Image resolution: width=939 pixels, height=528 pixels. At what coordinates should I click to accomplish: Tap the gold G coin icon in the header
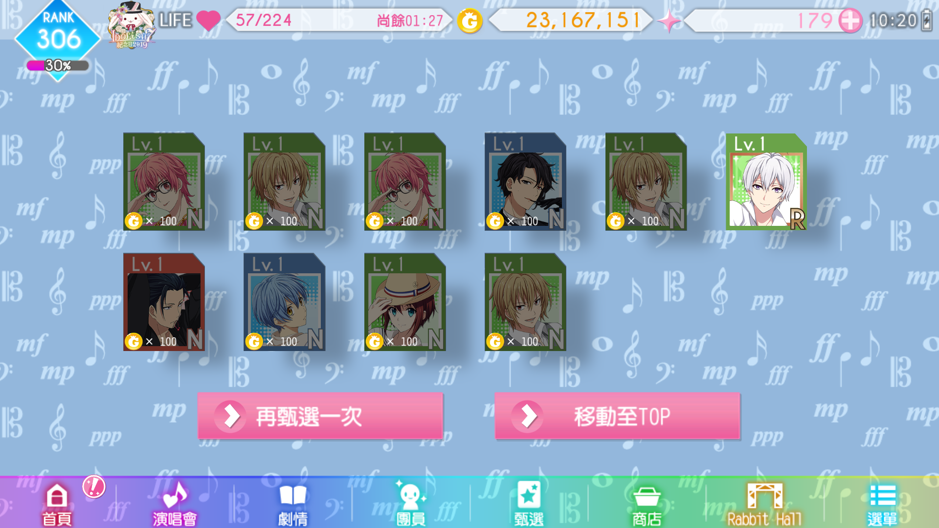point(469,21)
